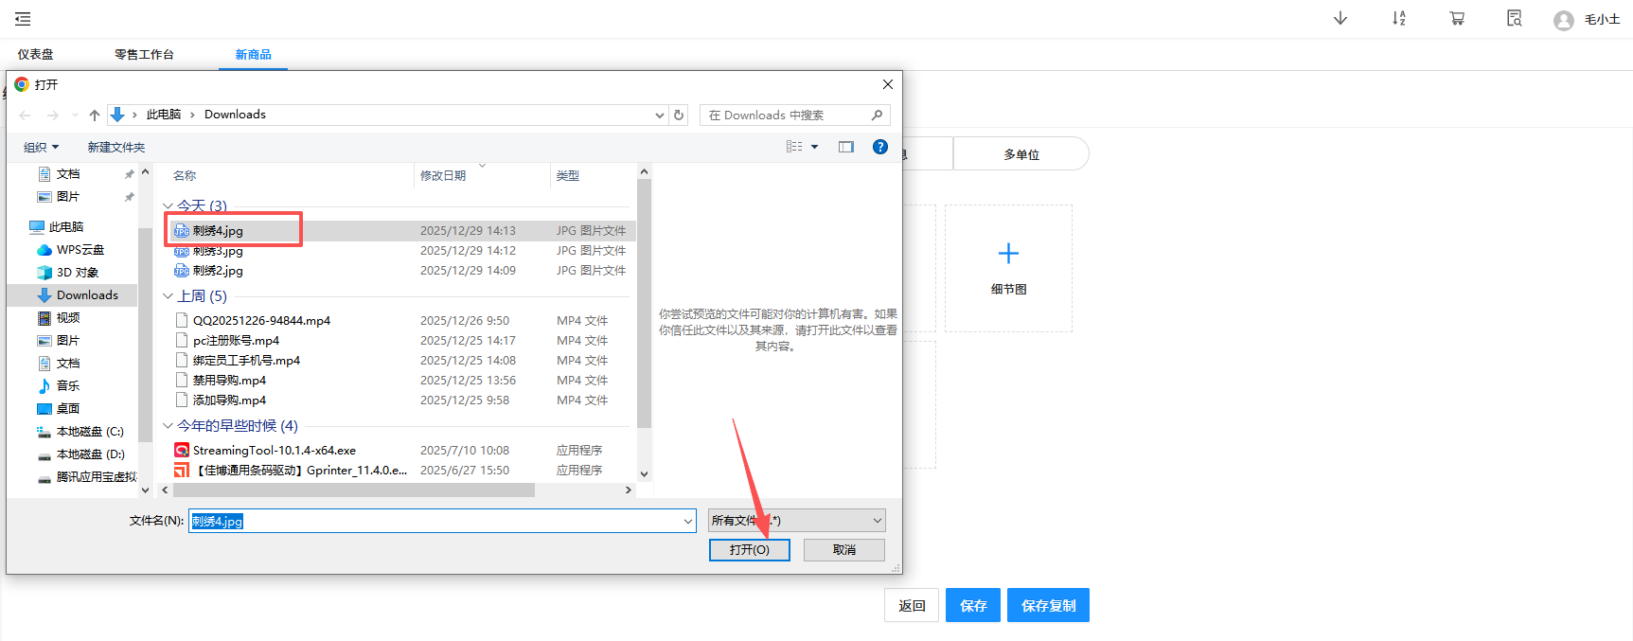Open help with the blue question icon

880,147
